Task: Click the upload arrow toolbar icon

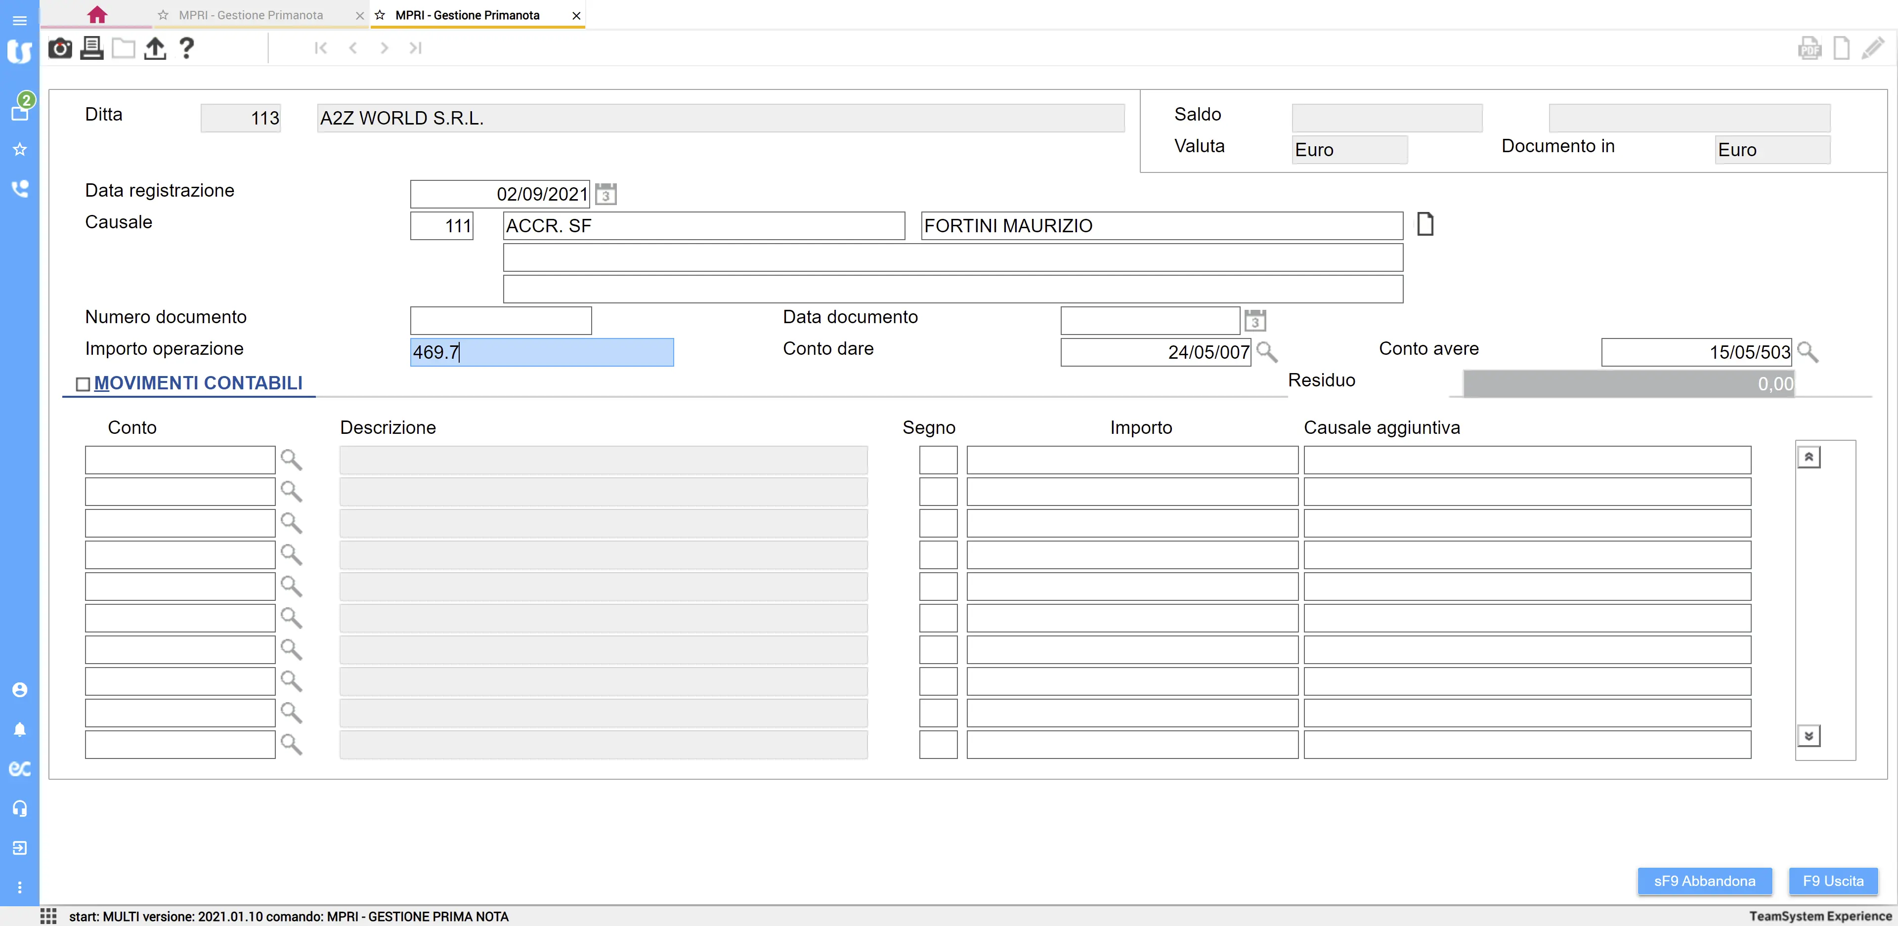Action: click(x=155, y=48)
